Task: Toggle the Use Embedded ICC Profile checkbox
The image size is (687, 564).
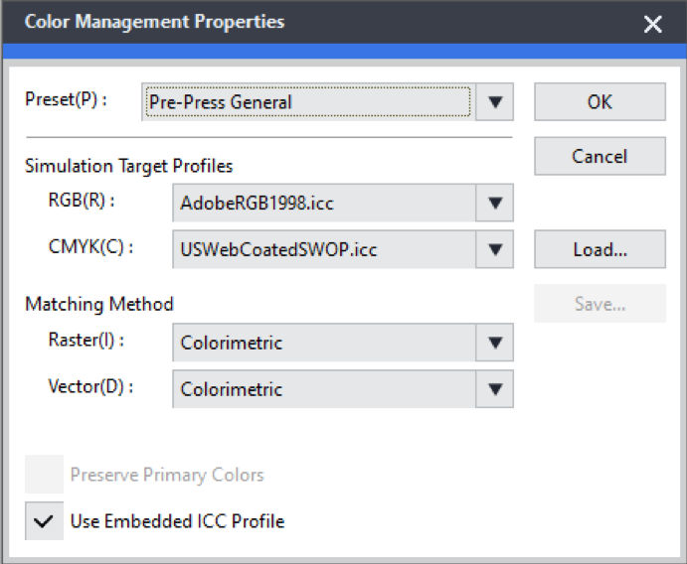Action: [x=44, y=520]
